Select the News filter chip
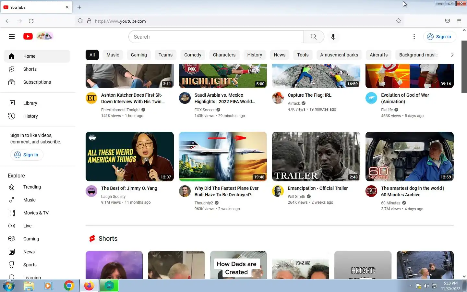Image resolution: width=467 pixels, height=292 pixels. pos(280,55)
